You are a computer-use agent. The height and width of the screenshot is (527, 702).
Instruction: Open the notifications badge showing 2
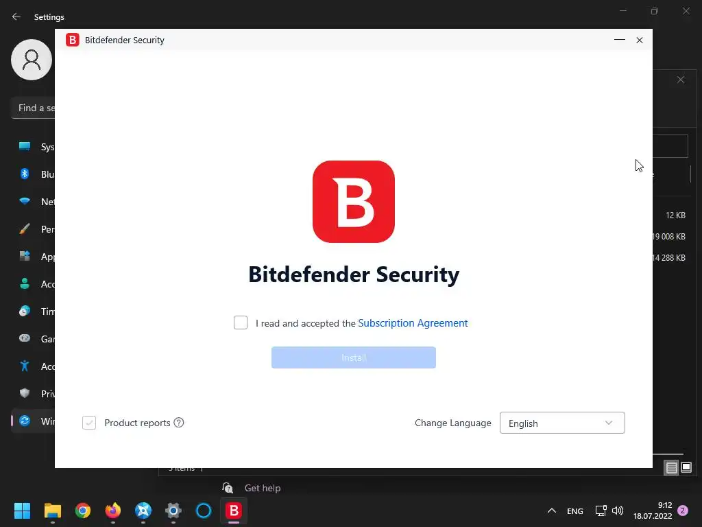tap(683, 511)
